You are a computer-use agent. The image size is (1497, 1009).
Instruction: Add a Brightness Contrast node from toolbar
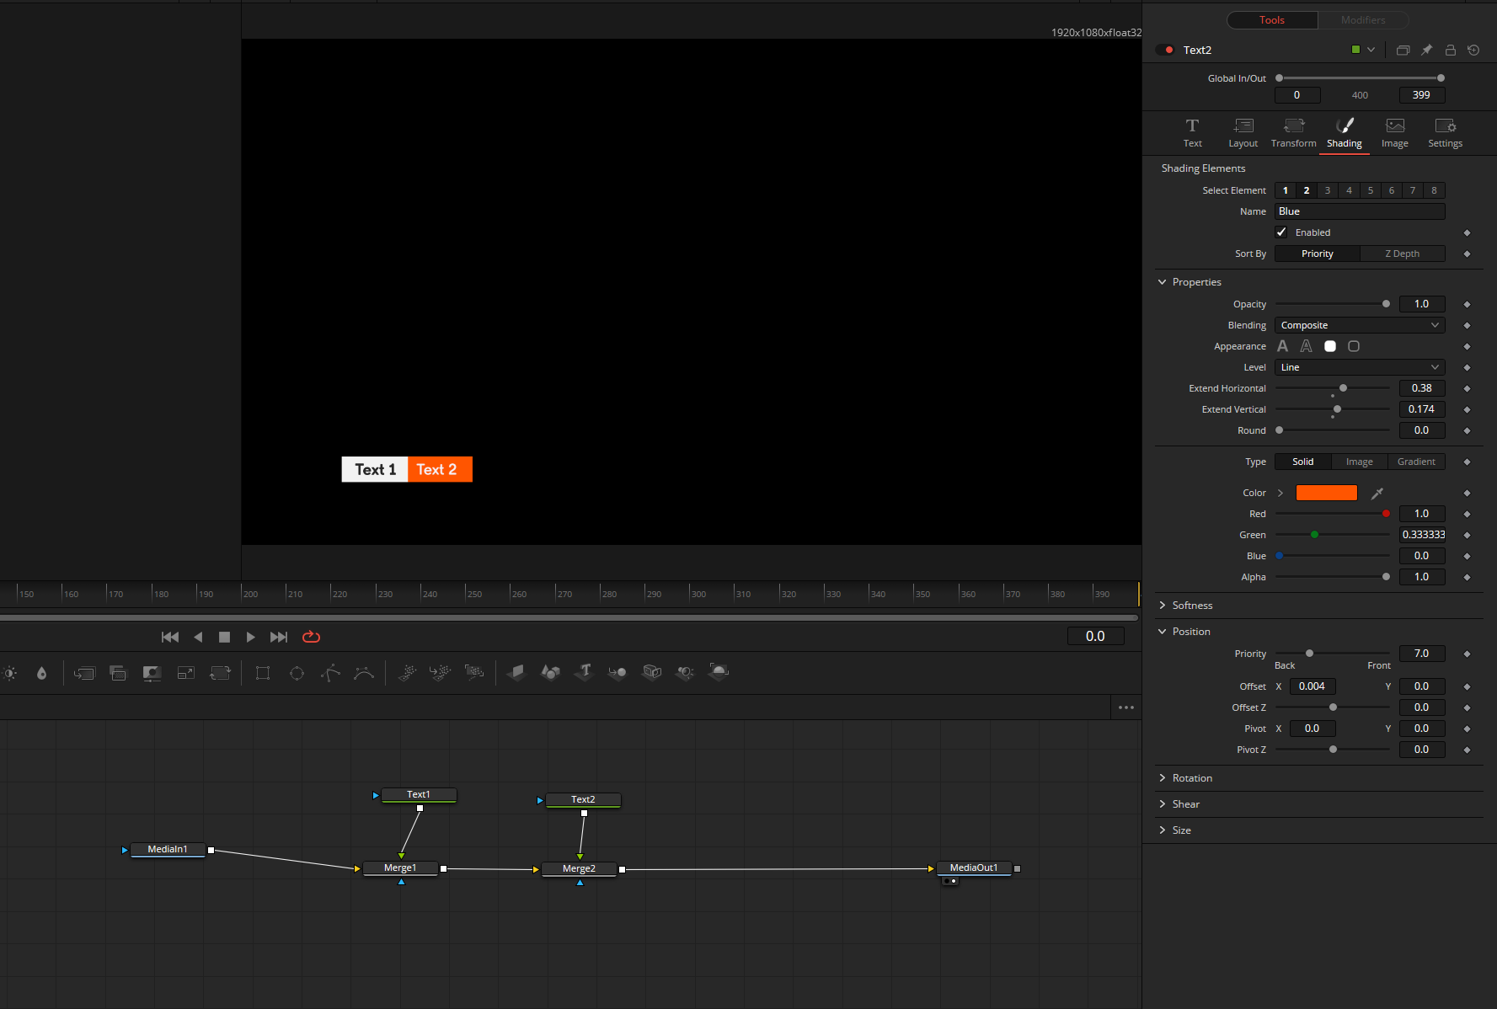pyautogui.click(x=10, y=673)
